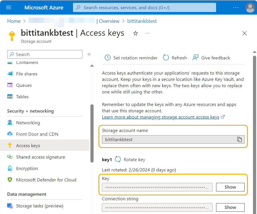Image resolution: width=257 pixels, height=214 pixels.
Task: Click Set rotation reminder
Action: [131, 58]
